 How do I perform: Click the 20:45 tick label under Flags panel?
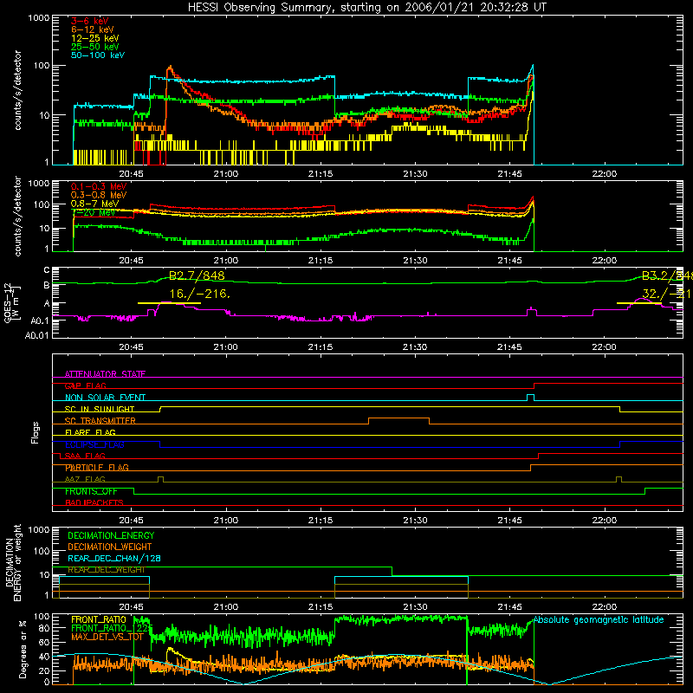[132, 521]
